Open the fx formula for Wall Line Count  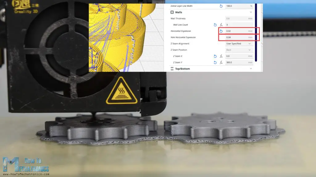click(x=221, y=25)
